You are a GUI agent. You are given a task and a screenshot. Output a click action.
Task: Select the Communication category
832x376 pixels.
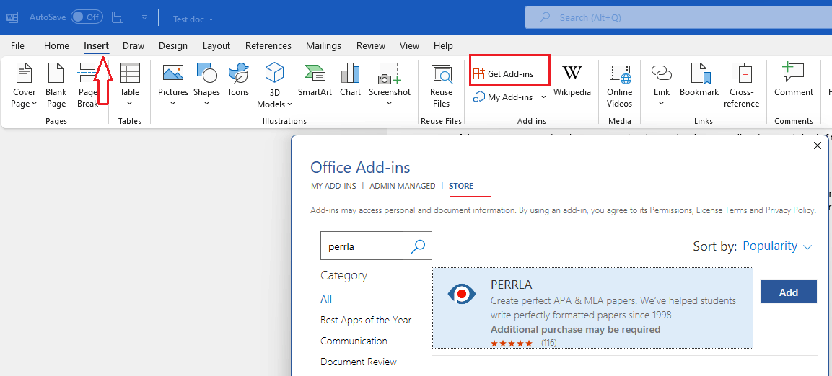coord(354,341)
